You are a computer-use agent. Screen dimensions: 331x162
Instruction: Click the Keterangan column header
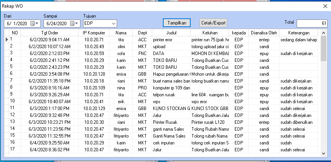pyautogui.click(x=299, y=33)
